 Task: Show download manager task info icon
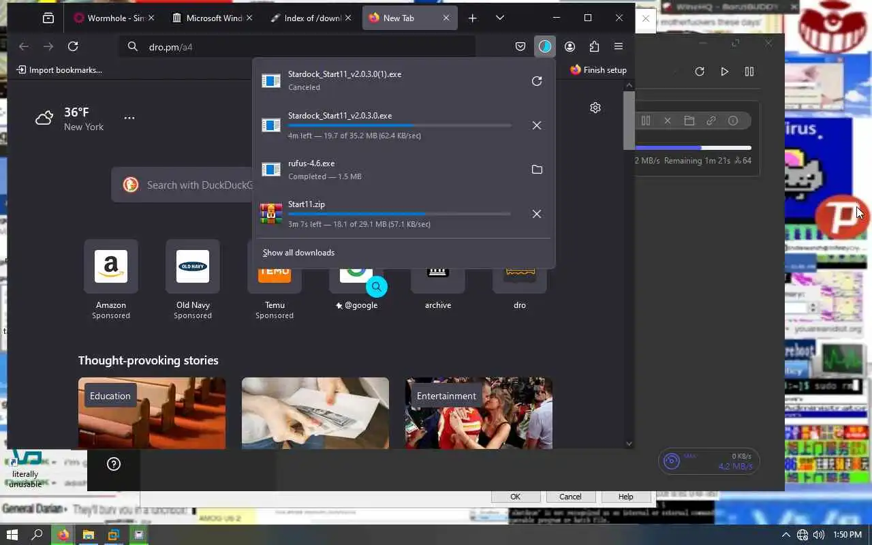pyautogui.click(x=733, y=121)
